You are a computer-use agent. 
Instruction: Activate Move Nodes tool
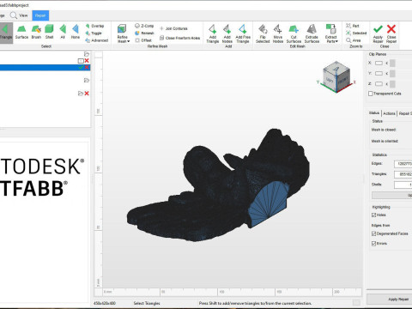pyautogui.click(x=277, y=33)
